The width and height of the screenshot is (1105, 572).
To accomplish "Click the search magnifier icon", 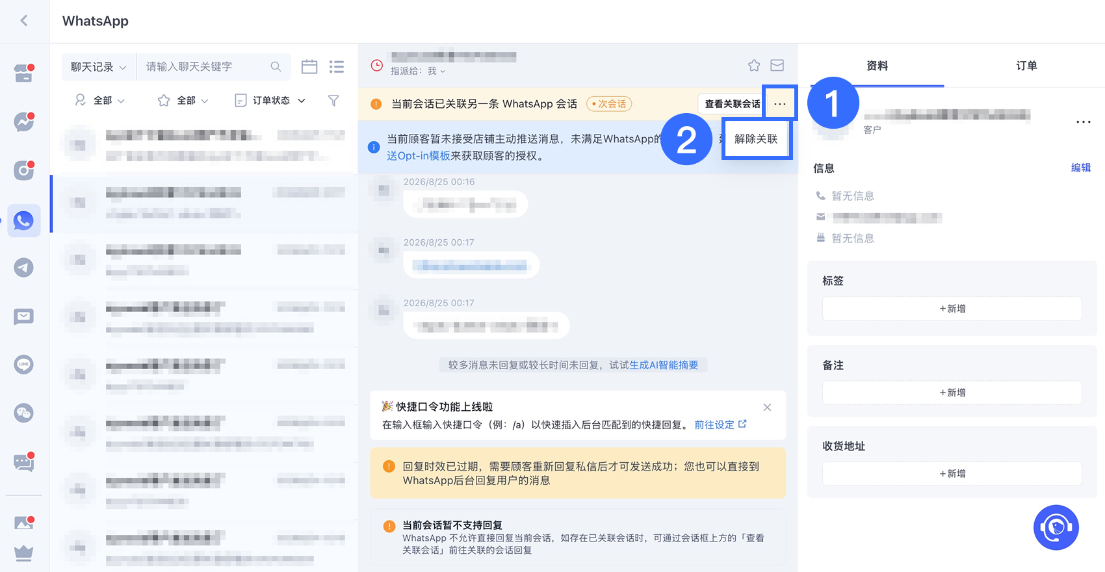I will pos(276,66).
